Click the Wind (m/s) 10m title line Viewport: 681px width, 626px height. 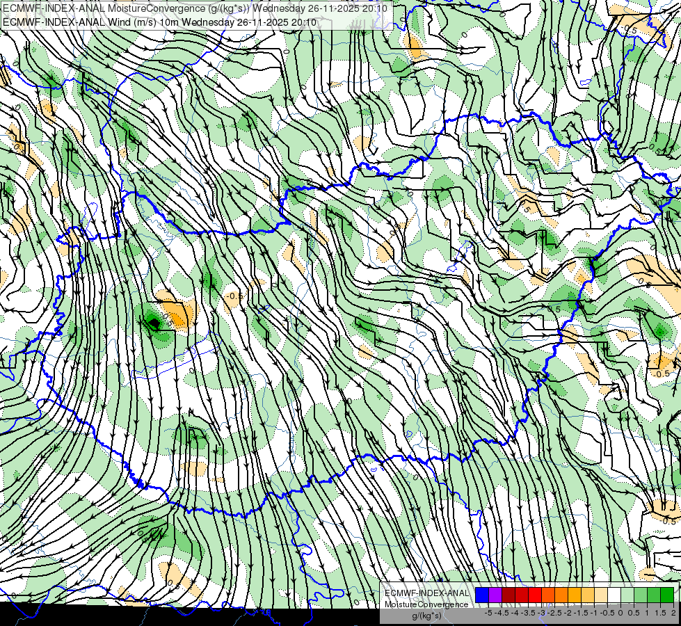[x=159, y=22]
